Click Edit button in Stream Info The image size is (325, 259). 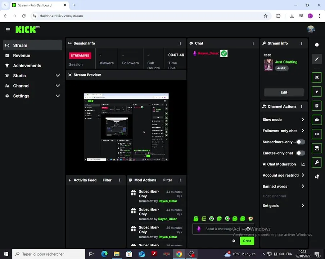click(284, 92)
